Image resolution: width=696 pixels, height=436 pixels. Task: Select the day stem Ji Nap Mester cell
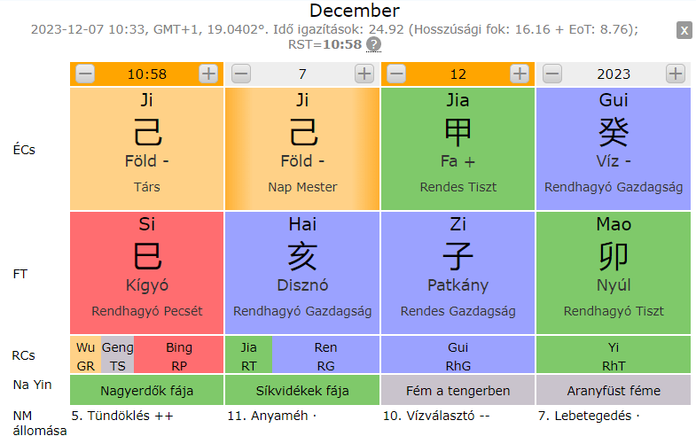(302, 148)
